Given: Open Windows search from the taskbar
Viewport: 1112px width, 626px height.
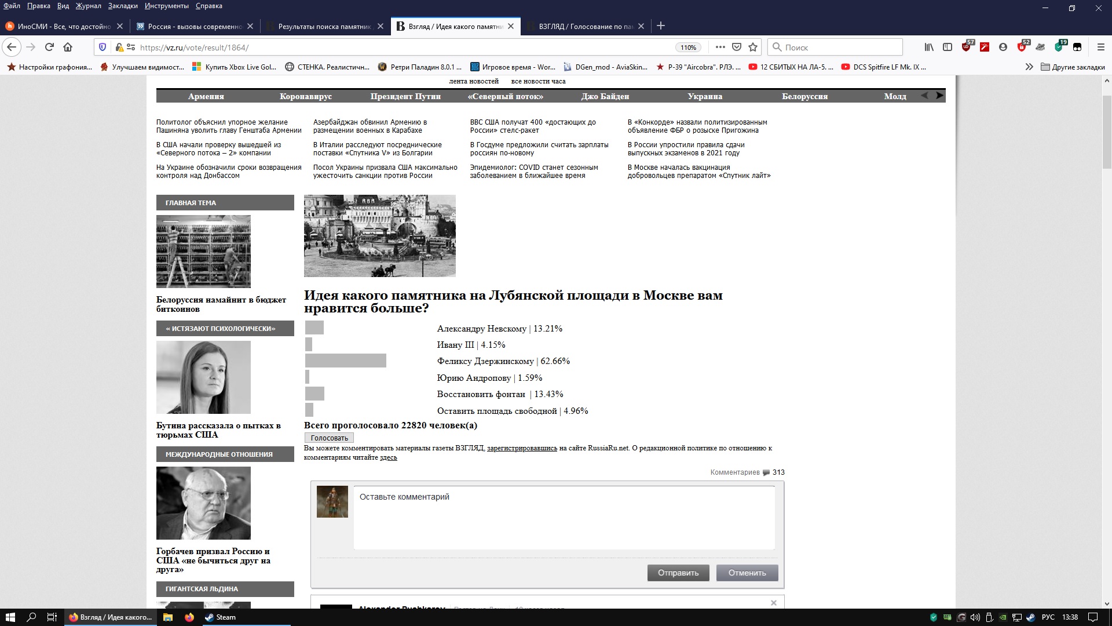Looking at the screenshot, I should (x=32, y=617).
